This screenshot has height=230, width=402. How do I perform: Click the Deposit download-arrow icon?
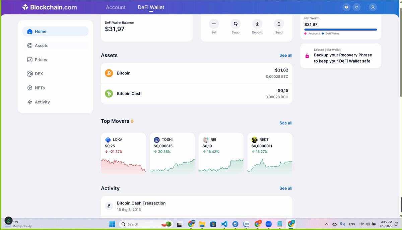pos(257,24)
